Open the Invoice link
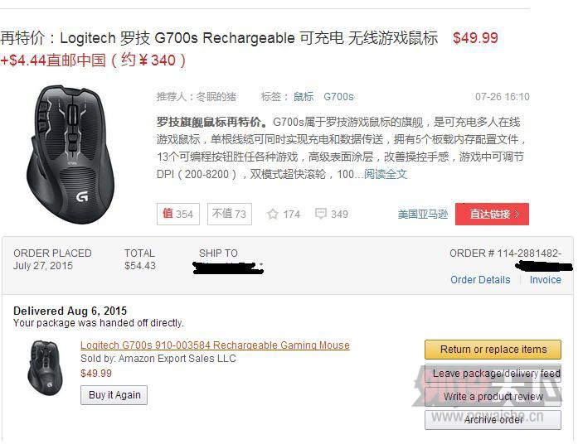The width and height of the screenshot is (578, 444). pyautogui.click(x=545, y=280)
